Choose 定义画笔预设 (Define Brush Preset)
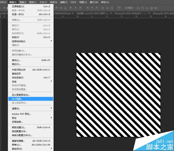Viewport: 174px width, 151px height. pos(21,95)
